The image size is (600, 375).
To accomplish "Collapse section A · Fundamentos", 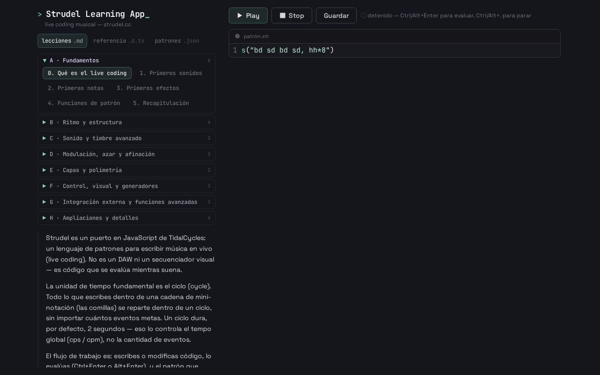I will click(127, 60).
